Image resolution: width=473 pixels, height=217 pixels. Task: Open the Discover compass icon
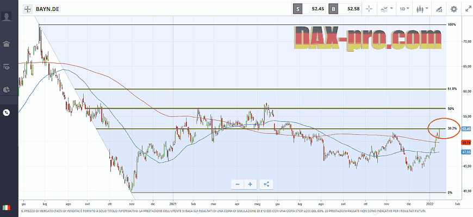[x=6, y=113]
